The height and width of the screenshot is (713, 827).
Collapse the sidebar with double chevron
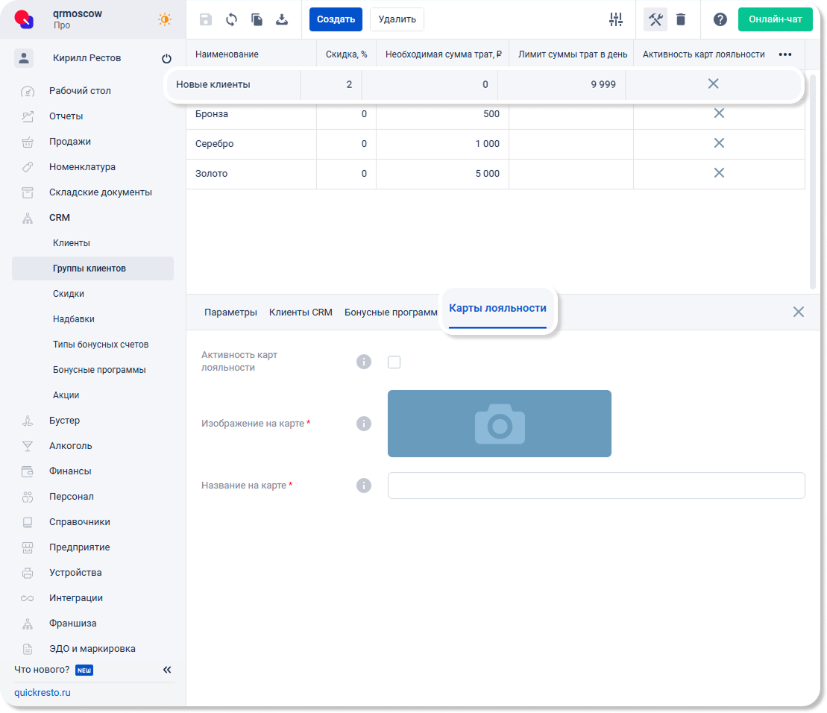click(x=167, y=670)
